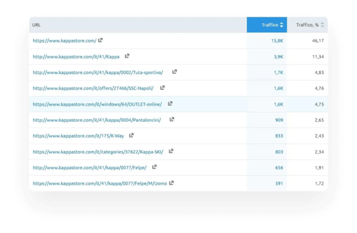Click the 1,91 traffic percentage
This screenshot has width=357, height=233.
point(319,168)
